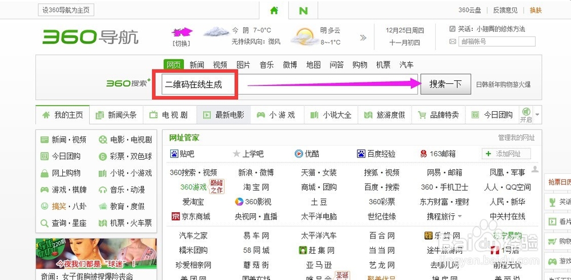Click the user avatar icon at right

point(535,169)
